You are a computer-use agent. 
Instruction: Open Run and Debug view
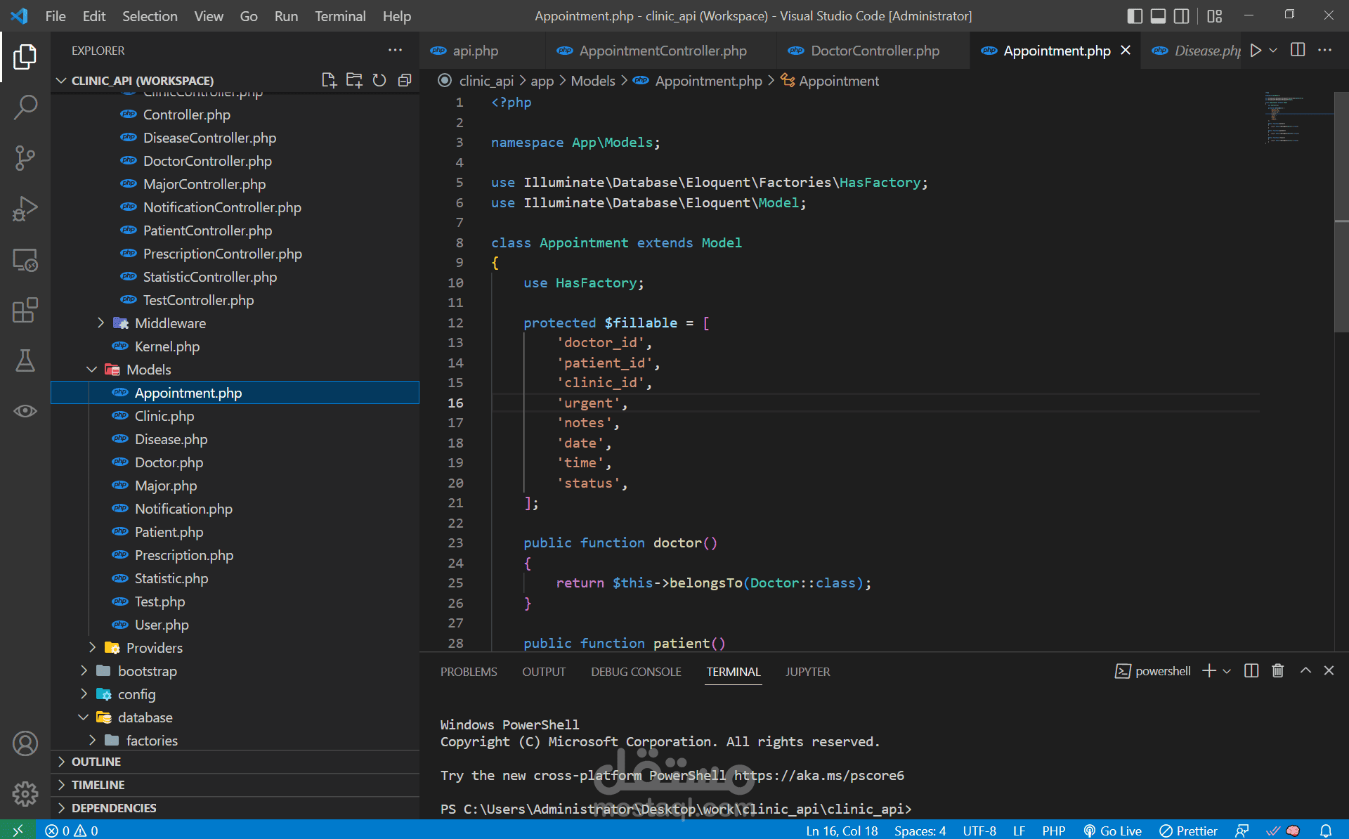[25, 209]
